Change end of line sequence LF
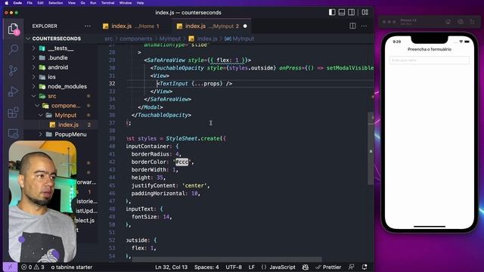Image resolution: width=484 pixels, height=272 pixels. coord(252,267)
